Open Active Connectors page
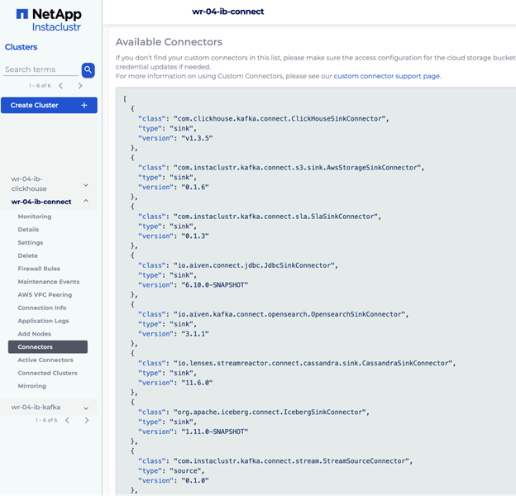This screenshot has width=516, height=496. click(45, 360)
